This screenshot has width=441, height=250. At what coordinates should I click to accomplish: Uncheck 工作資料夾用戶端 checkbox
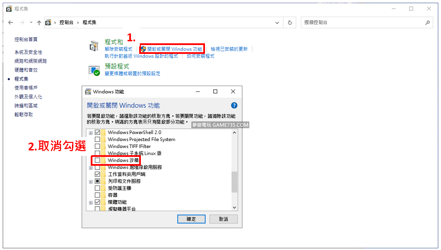(98, 174)
